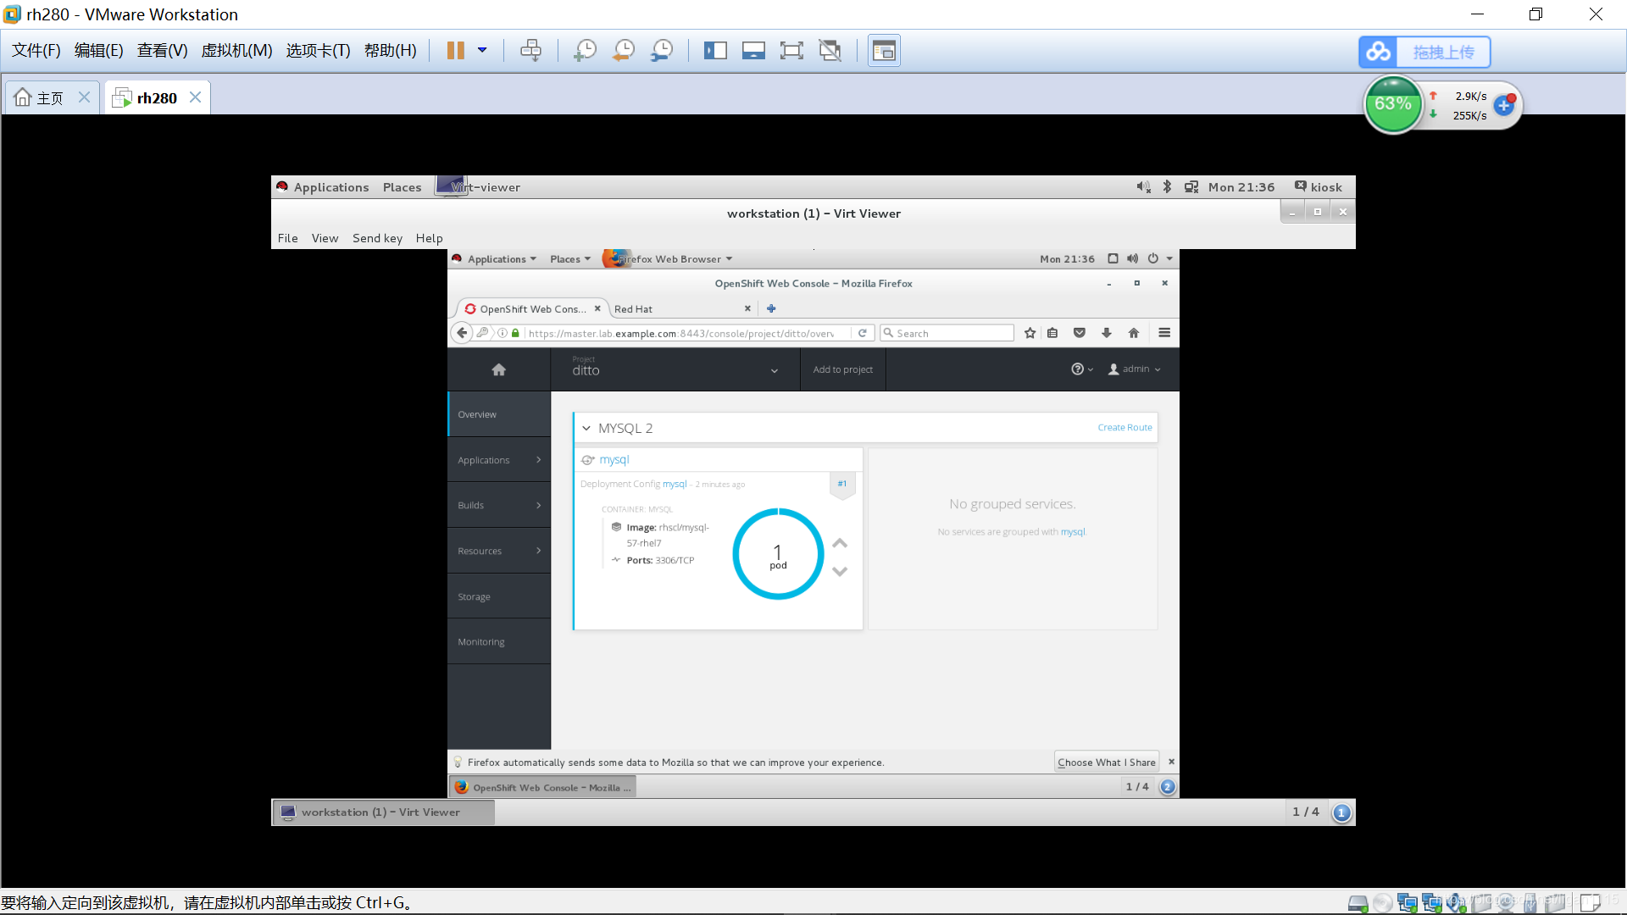Click the VMware pause virtual machine icon

tap(456, 51)
